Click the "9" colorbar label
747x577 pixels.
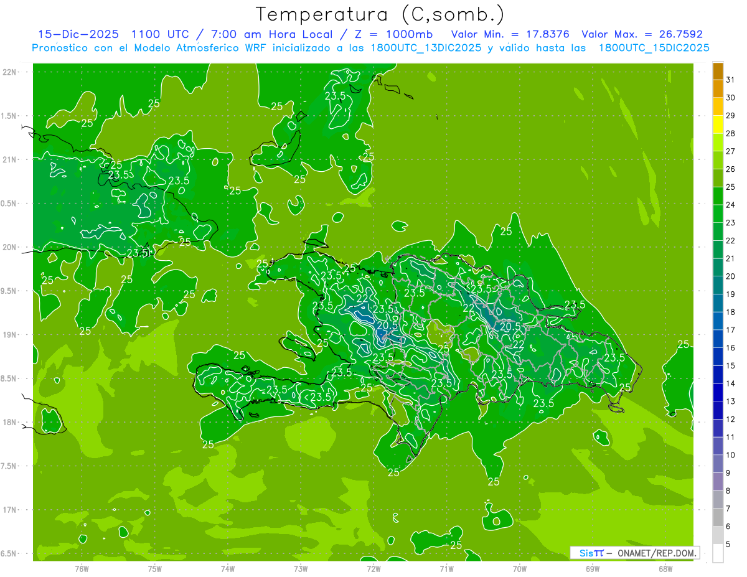click(x=728, y=473)
